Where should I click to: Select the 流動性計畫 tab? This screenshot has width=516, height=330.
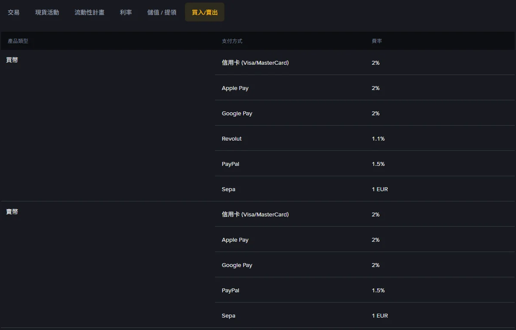pyautogui.click(x=89, y=12)
